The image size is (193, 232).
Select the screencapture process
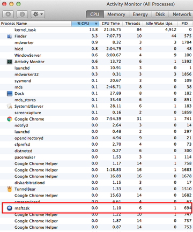pos(28,113)
